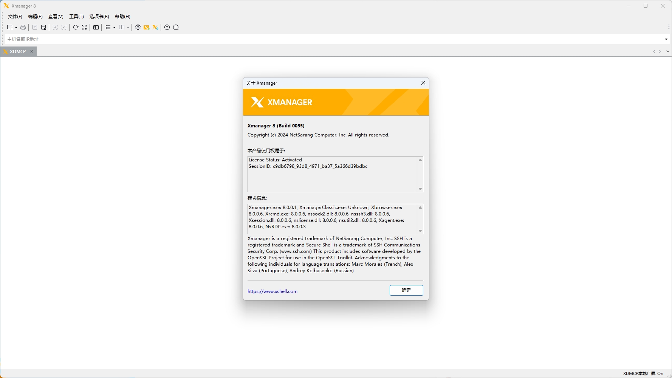Click the Full Screen toolbar icon
This screenshot has height=378, width=672.
pos(84,27)
